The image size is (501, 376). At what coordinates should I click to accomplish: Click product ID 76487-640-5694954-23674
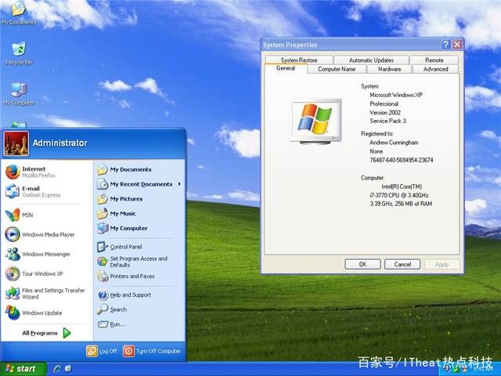coord(402,160)
